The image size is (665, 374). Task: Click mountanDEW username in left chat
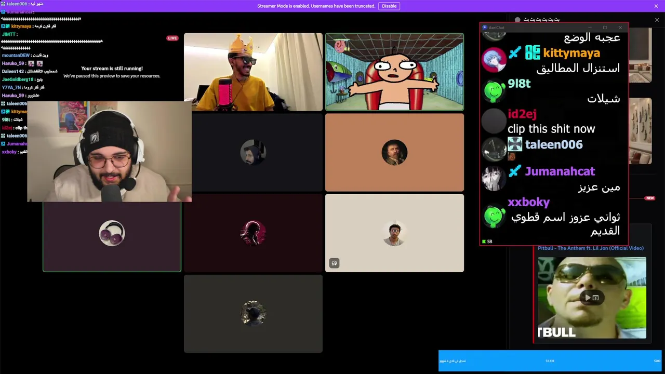point(16,56)
